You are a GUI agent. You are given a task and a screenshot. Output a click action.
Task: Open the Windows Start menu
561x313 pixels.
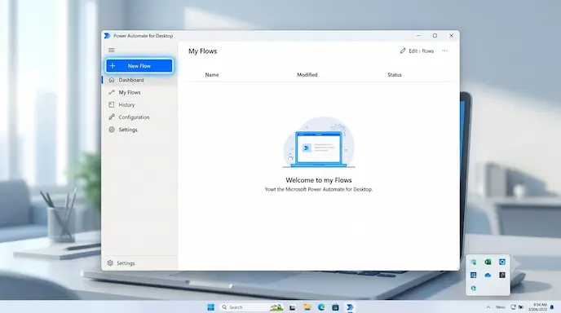[x=210, y=307]
